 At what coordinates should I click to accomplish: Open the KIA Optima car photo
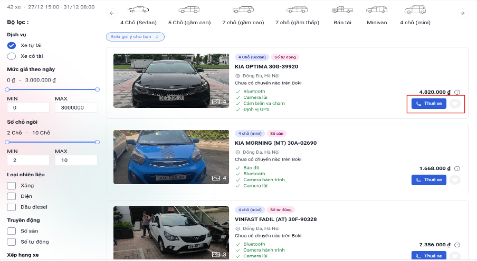pos(171,81)
